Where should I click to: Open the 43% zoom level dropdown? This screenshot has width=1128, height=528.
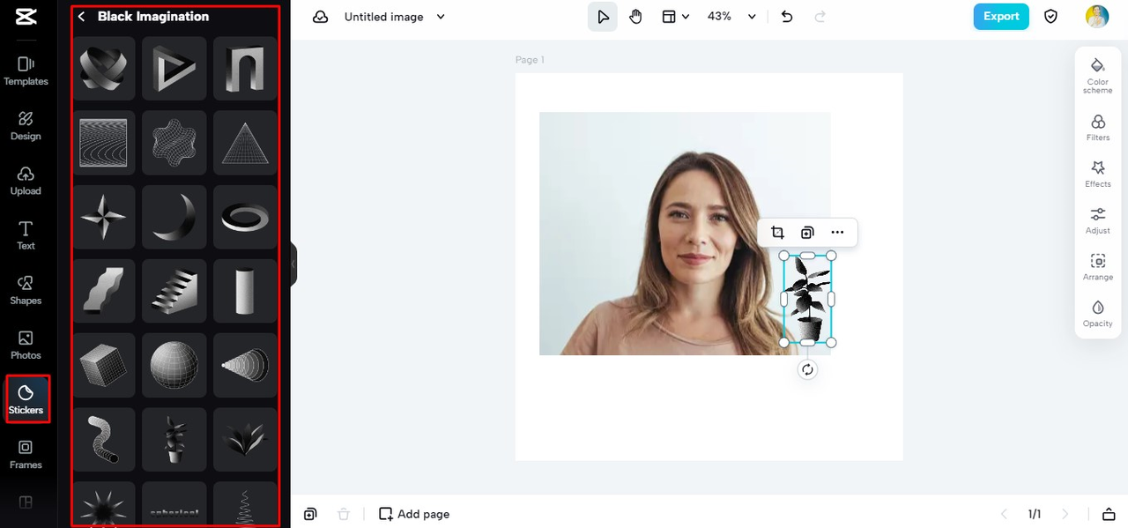pos(731,17)
